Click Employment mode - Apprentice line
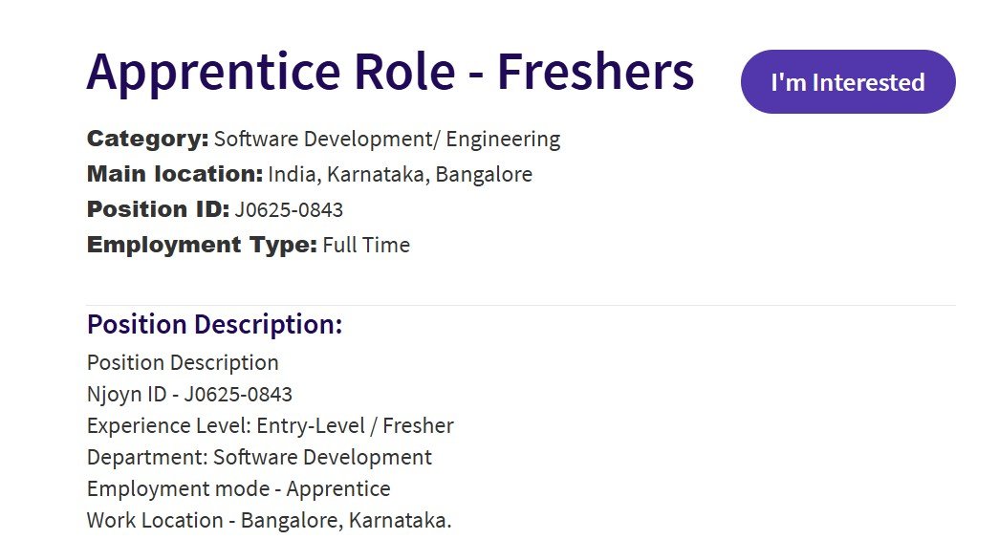Viewport: 999px width, 540px height. tap(238, 489)
